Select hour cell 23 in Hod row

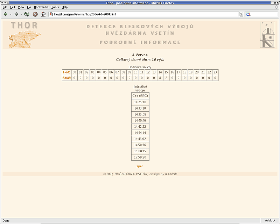(215, 72)
